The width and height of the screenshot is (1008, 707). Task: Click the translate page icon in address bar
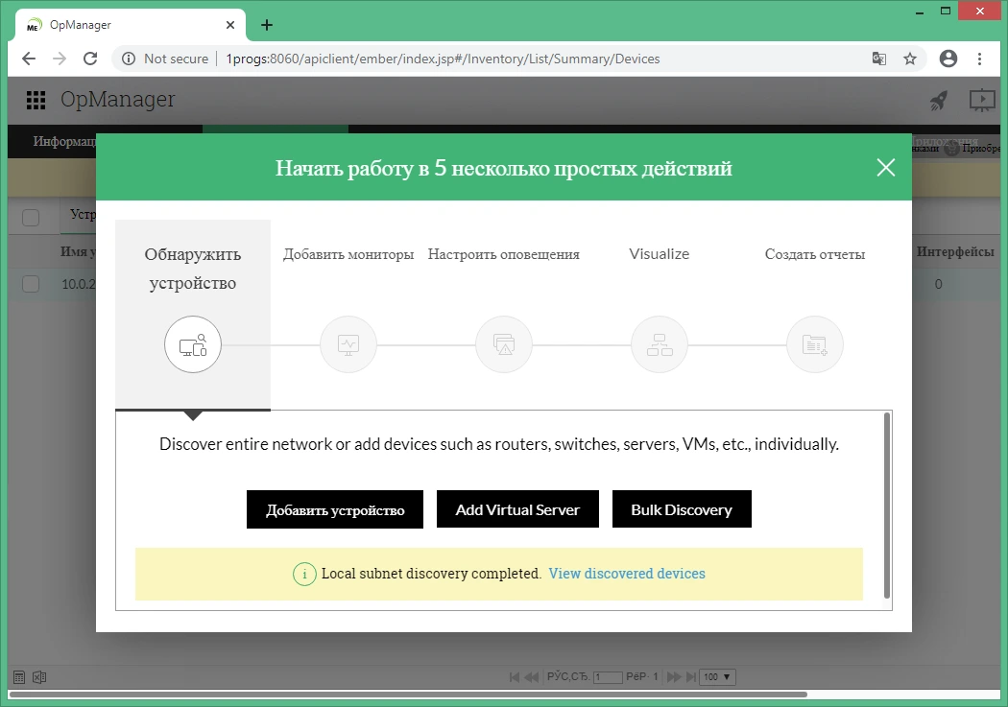click(878, 59)
